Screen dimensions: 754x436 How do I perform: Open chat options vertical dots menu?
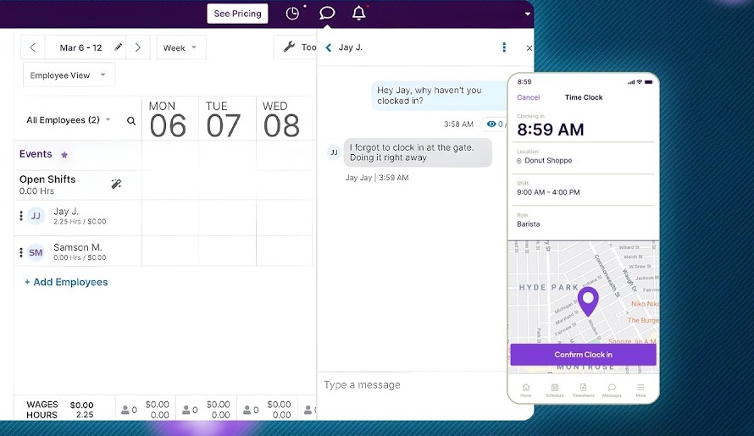[x=504, y=47]
